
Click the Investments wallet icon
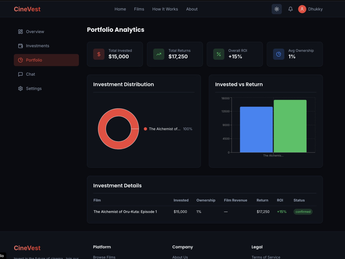coord(20,46)
